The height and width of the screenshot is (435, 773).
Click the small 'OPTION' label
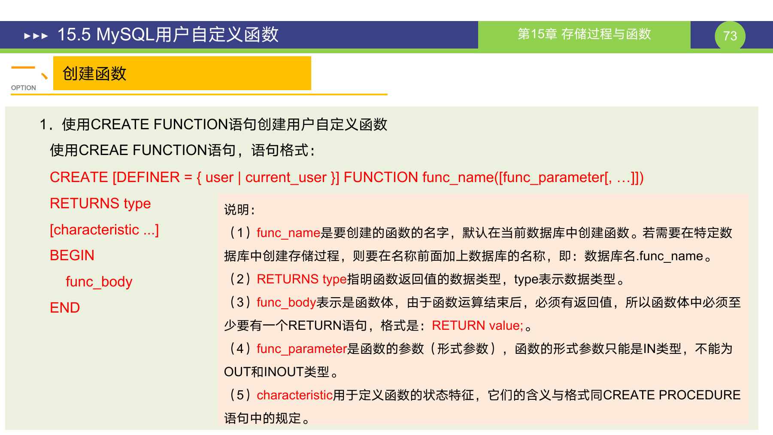24,88
